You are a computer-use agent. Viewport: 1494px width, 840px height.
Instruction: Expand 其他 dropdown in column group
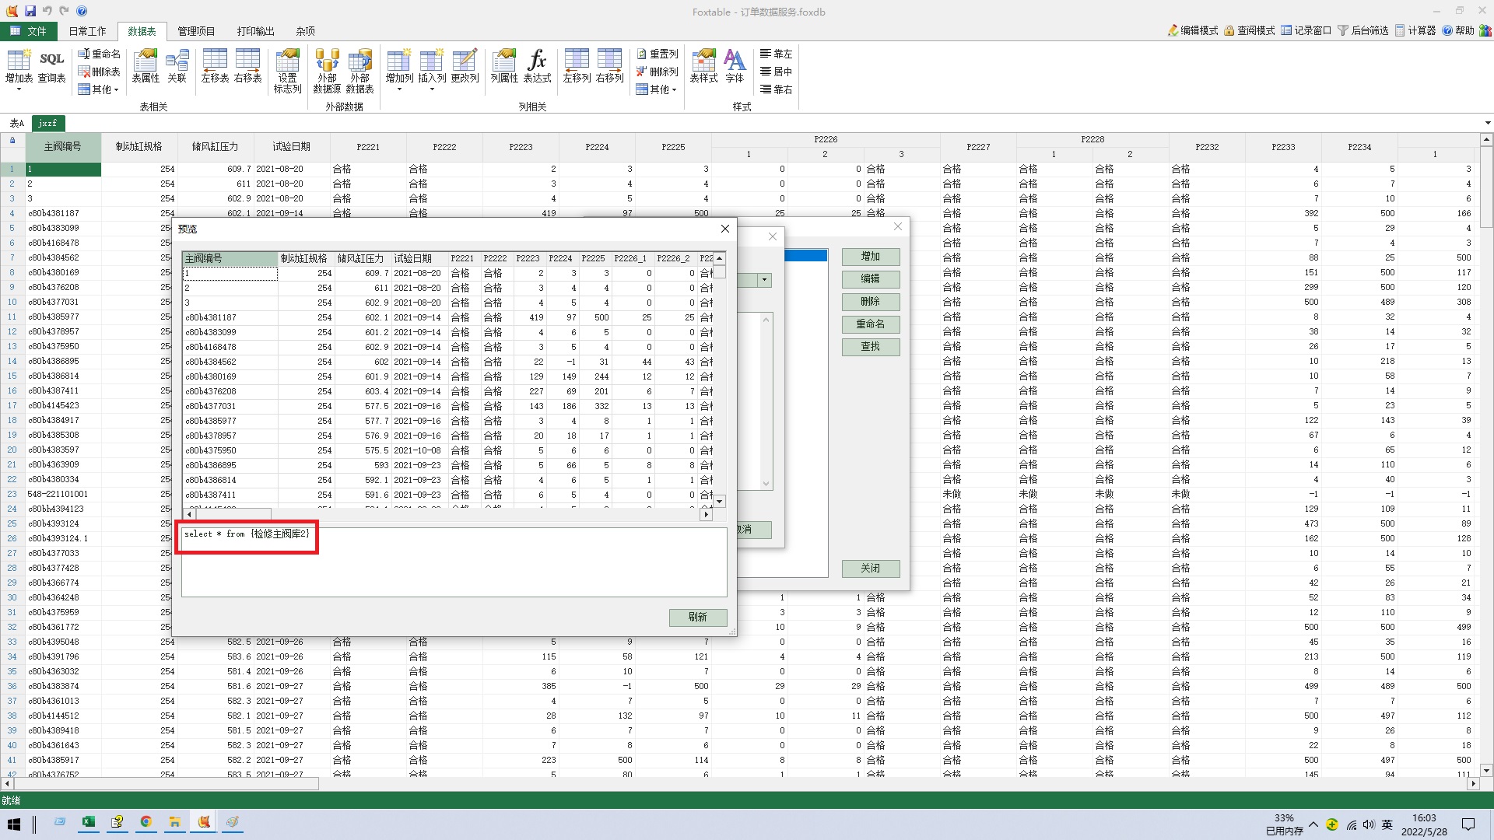657,89
